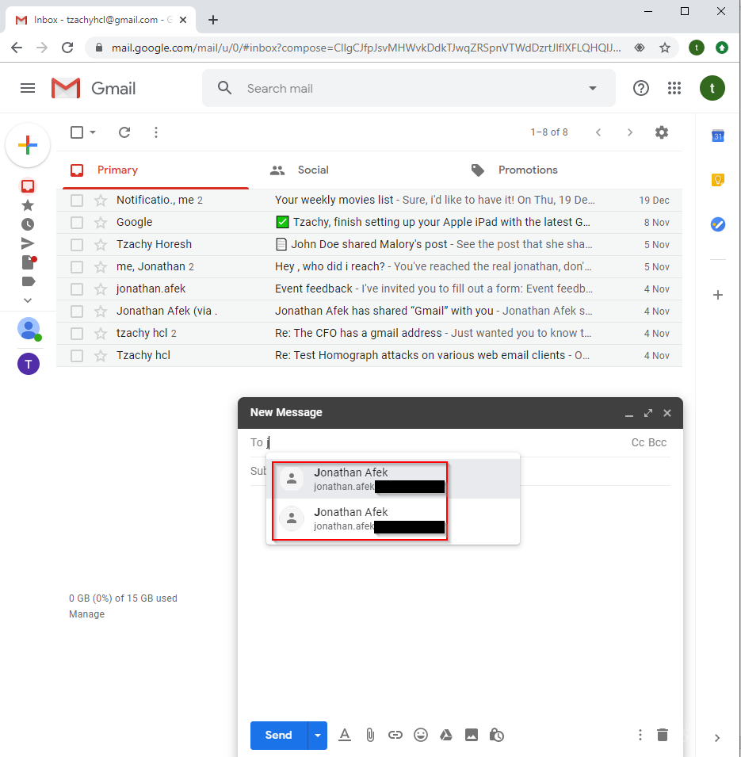Insert link in compose toolbar
The width and height of the screenshot is (741, 757).
point(395,735)
